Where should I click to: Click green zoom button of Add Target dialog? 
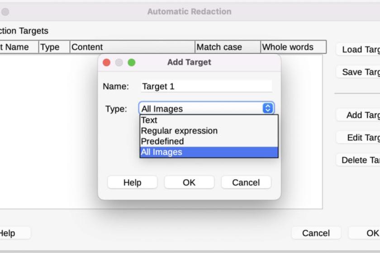[132, 62]
